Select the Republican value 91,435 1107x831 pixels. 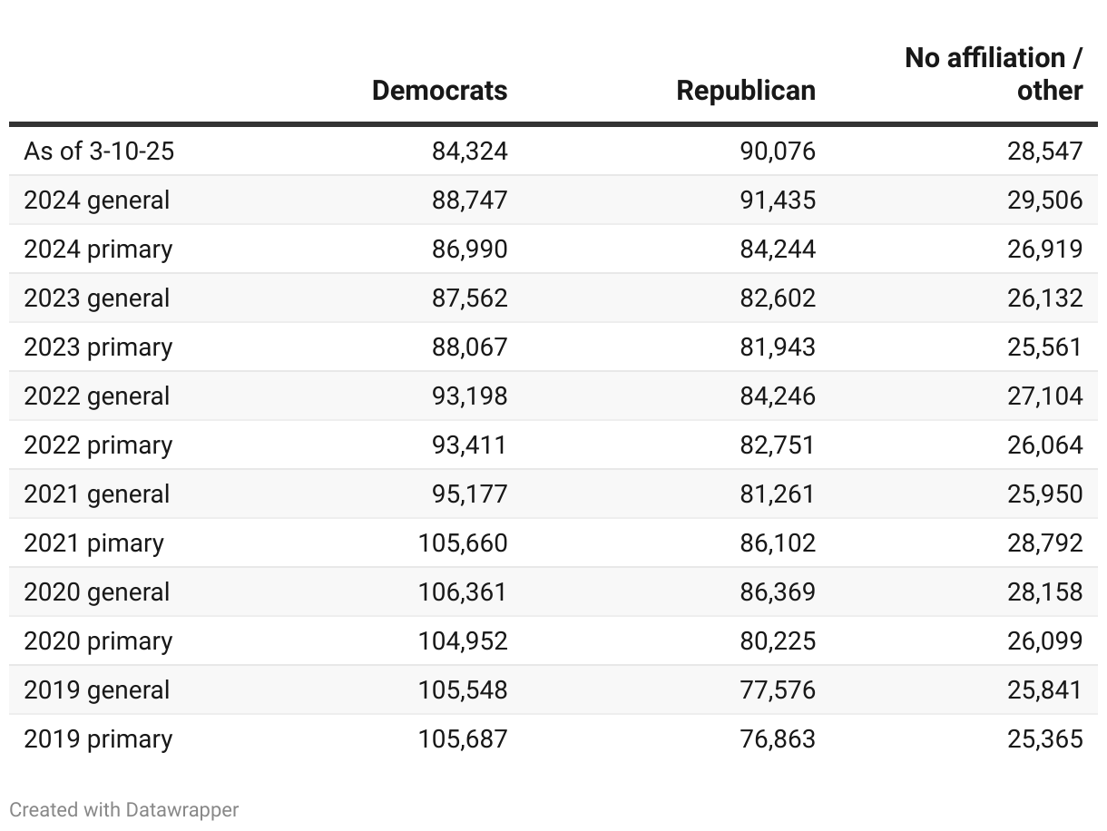[x=777, y=200]
